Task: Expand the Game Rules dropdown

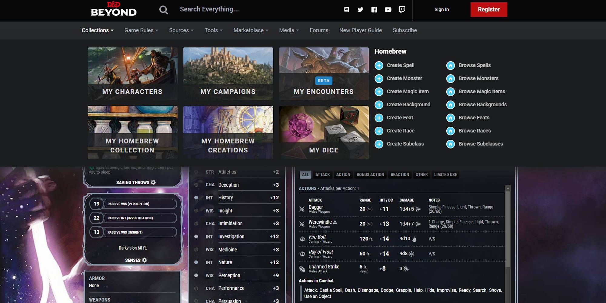Action: [x=141, y=30]
